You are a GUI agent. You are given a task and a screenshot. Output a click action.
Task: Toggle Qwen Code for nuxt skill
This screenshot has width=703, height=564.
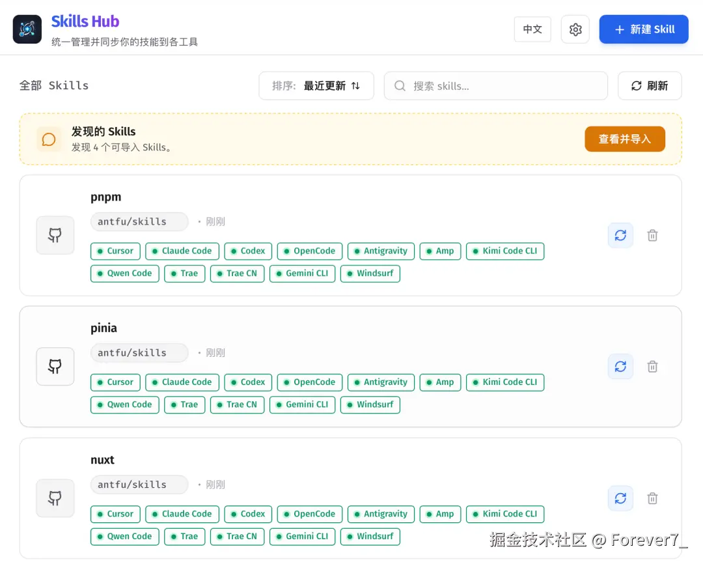tap(124, 537)
